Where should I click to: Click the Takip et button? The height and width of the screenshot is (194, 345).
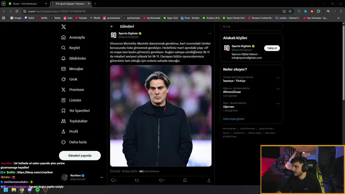click(x=272, y=48)
